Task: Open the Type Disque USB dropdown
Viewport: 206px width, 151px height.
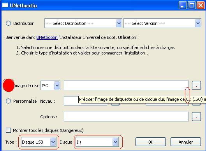Action: (39, 142)
